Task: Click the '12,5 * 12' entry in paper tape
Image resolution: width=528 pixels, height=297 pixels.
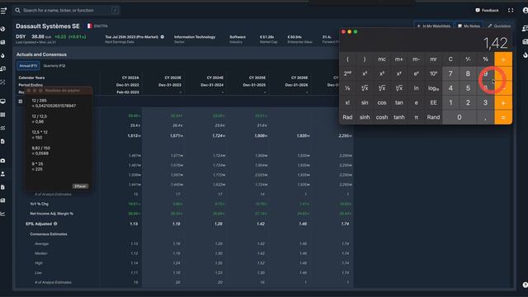Action: [x=40, y=132]
